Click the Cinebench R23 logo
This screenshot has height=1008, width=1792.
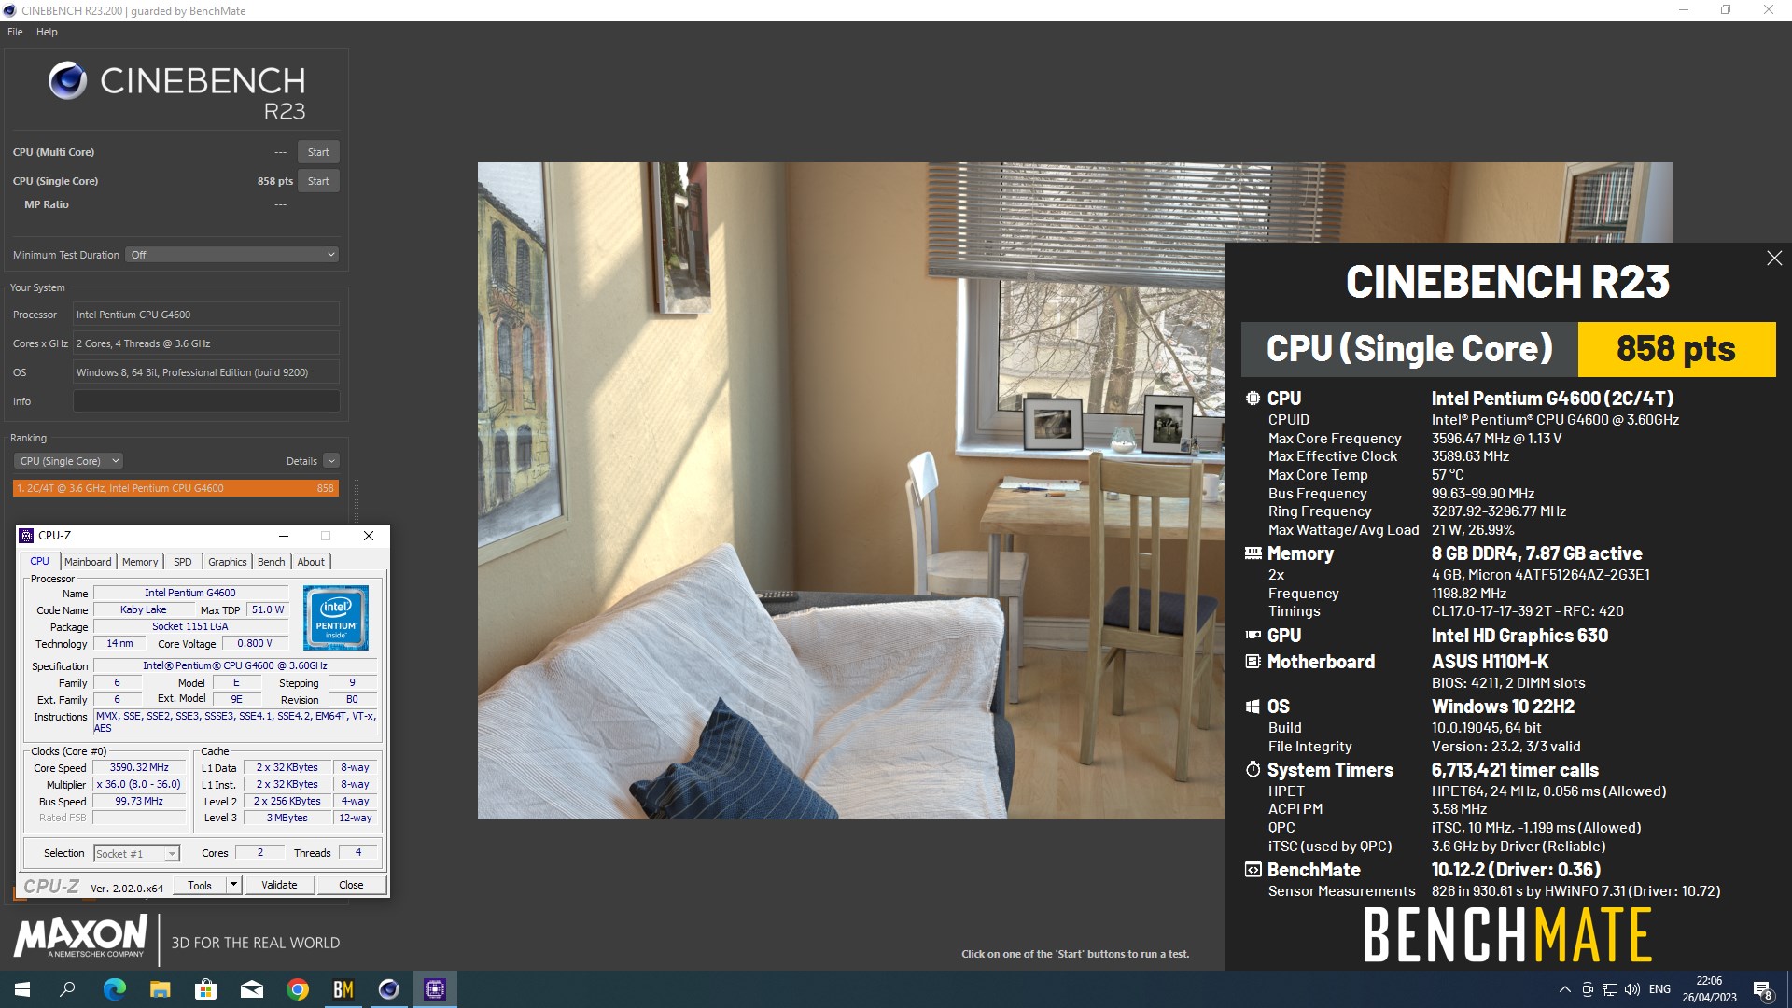177,92
